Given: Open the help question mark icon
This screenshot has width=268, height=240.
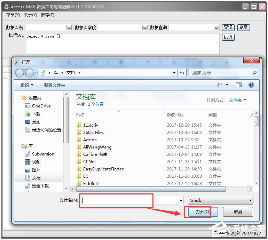Looking at the screenshot, I should pyautogui.click(x=251, y=85).
